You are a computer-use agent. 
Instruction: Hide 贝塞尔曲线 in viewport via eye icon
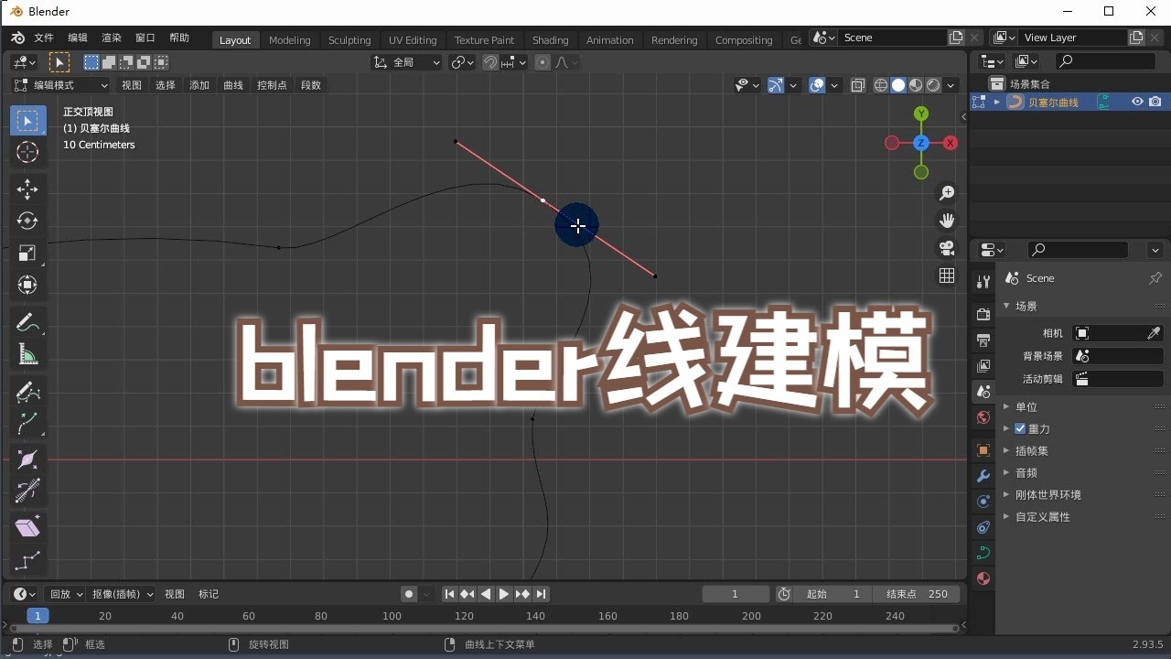coord(1137,103)
